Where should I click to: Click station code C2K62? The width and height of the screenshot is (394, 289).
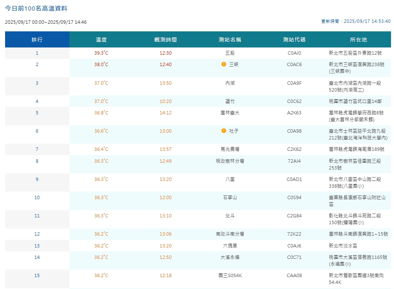pos(294,149)
